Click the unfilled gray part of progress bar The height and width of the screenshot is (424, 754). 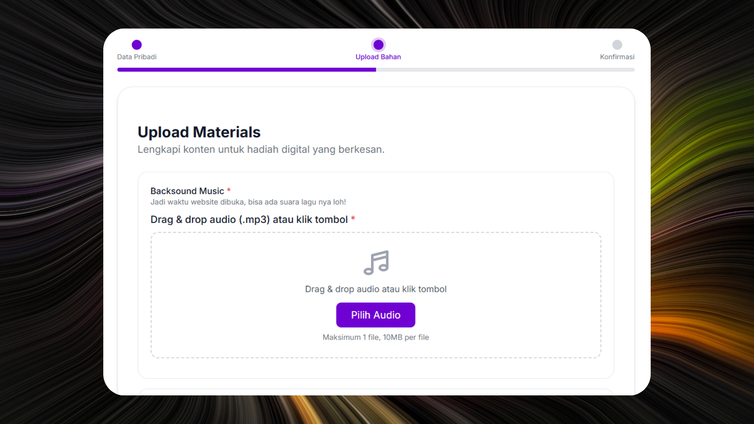pyautogui.click(x=505, y=70)
